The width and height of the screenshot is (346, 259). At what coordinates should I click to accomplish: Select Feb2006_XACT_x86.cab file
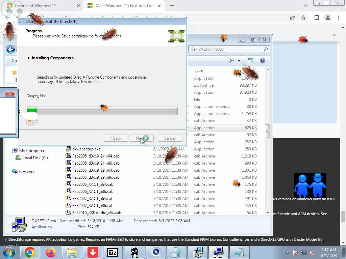click(93, 192)
